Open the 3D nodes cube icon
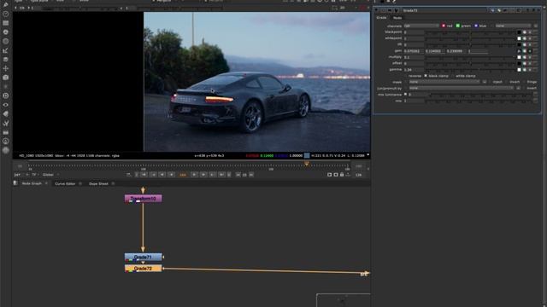Screen dimensions: 547x307 point(6,78)
